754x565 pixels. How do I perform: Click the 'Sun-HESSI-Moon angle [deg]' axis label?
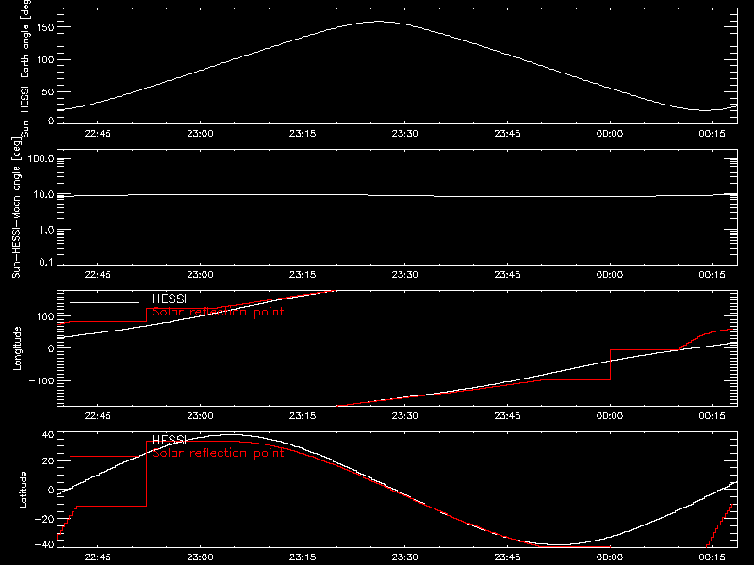point(16,206)
